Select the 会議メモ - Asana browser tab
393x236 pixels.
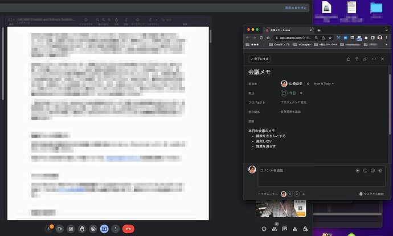point(288,30)
